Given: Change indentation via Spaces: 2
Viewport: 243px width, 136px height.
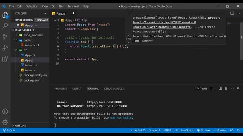Looking at the screenshot, I should (155, 130).
